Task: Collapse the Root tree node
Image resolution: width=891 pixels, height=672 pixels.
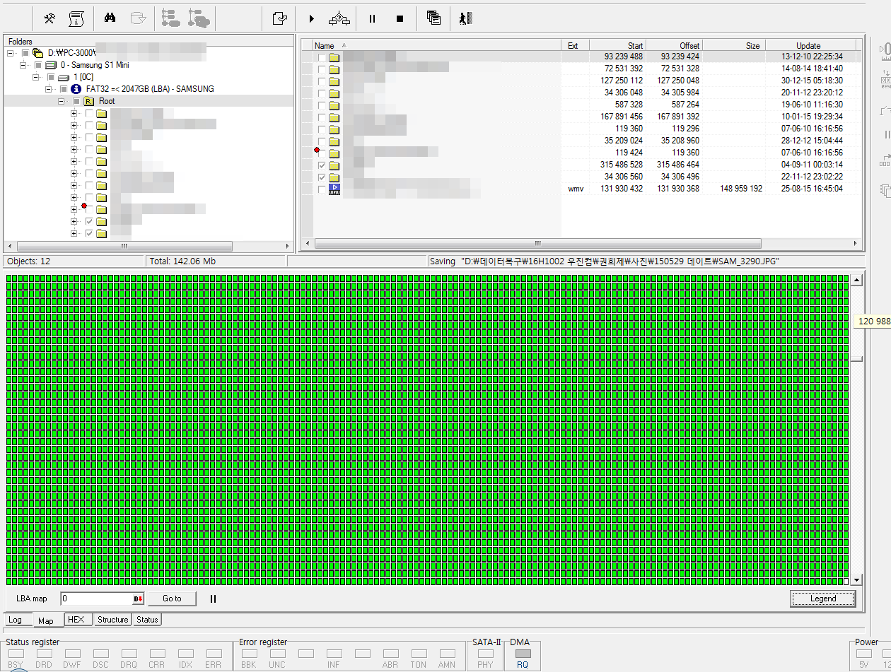Action: pos(61,101)
